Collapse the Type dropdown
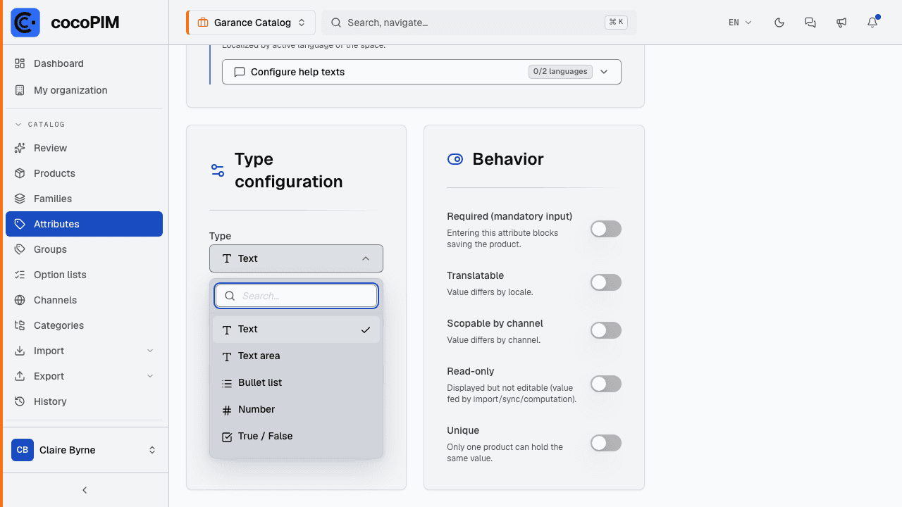902x507 pixels. (x=296, y=258)
